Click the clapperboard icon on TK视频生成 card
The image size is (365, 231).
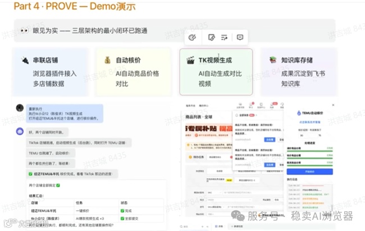point(191,60)
